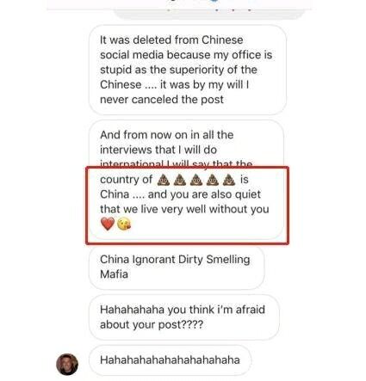Click the second poop emoji in the message
Image resolution: width=366 pixels, height=381 pixels.
(180, 180)
